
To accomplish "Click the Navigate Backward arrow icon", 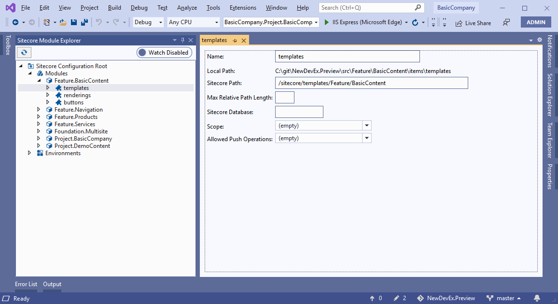I will coord(15,22).
